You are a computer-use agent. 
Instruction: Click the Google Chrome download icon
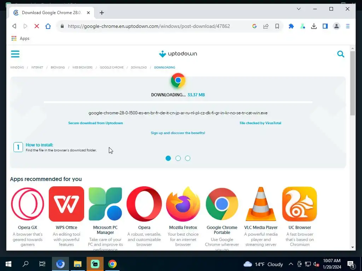tap(178, 80)
